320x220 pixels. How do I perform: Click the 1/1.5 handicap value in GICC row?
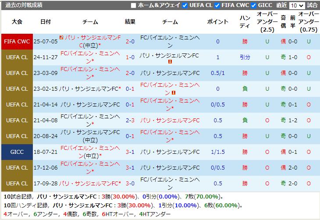[x=218, y=152]
